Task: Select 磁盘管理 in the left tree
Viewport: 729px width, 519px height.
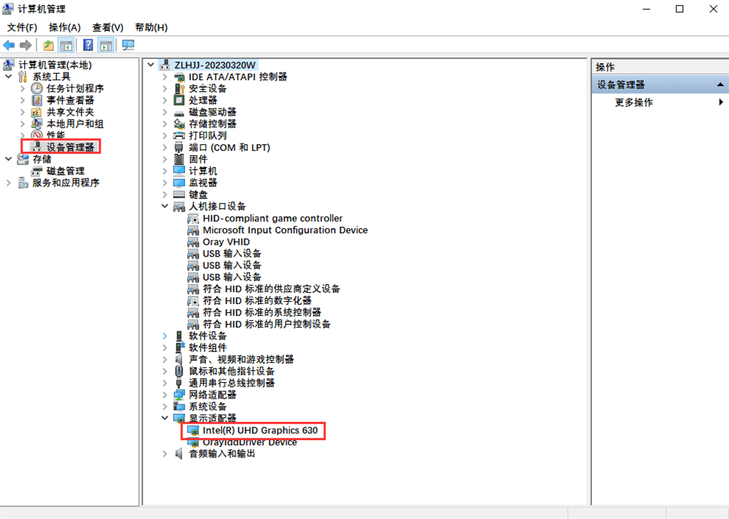Action: click(x=66, y=171)
